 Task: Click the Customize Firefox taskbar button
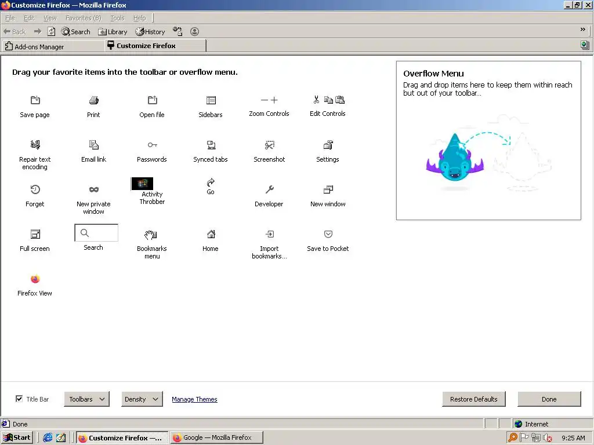(122, 438)
